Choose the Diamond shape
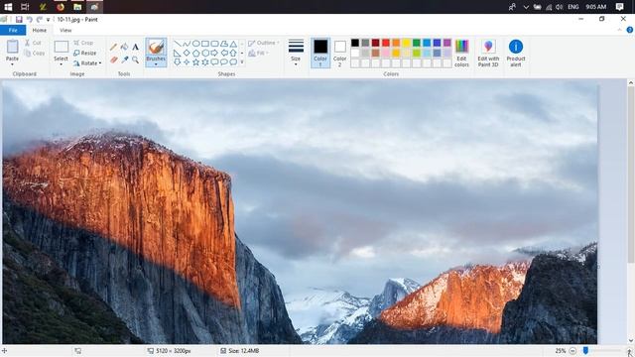This screenshot has width=635, height=357. click(x=187, y=53)
